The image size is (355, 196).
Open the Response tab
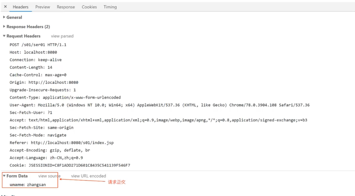coord(66,7)
